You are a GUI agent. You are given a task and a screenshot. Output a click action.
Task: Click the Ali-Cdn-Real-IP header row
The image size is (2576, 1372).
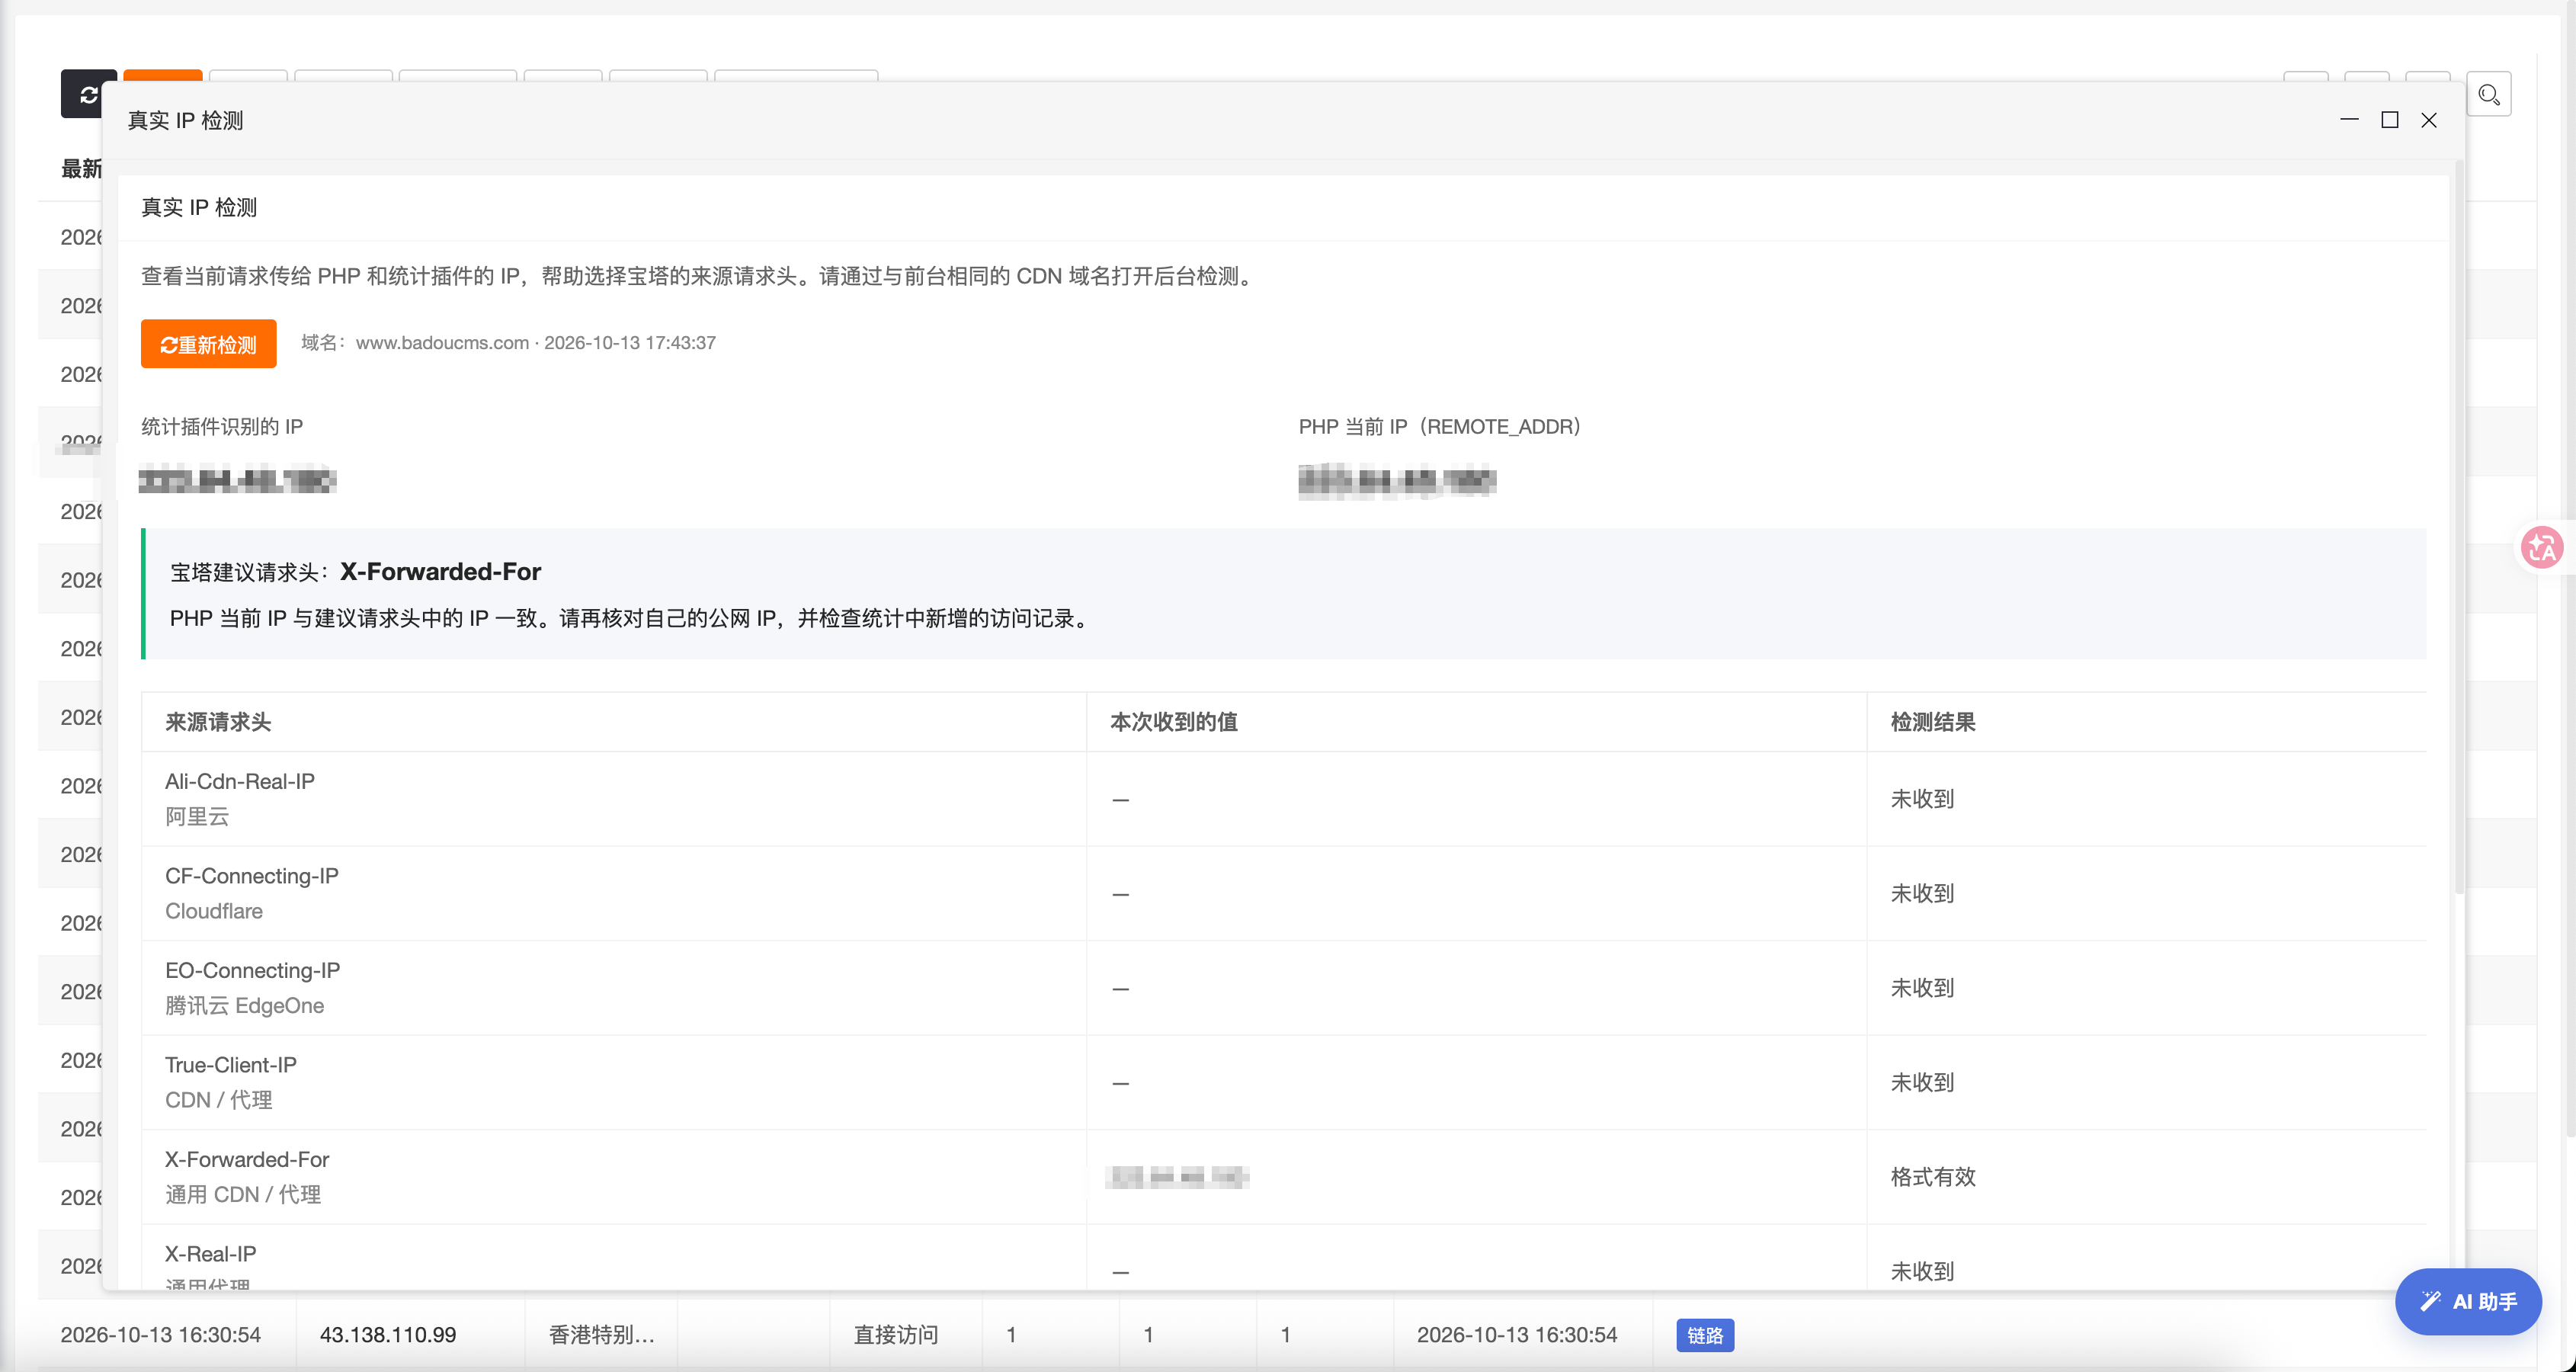tap(1284, 799)
